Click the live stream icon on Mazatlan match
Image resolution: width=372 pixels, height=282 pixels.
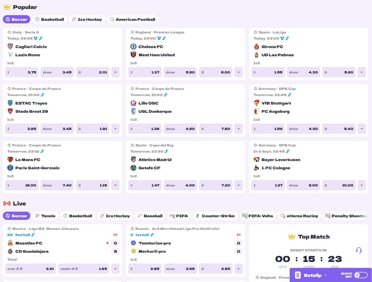click(x=115, y=235)
